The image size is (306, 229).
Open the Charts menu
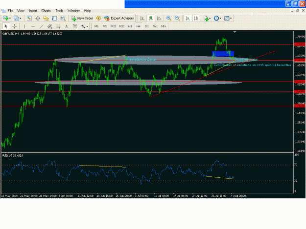coord(46,11)
